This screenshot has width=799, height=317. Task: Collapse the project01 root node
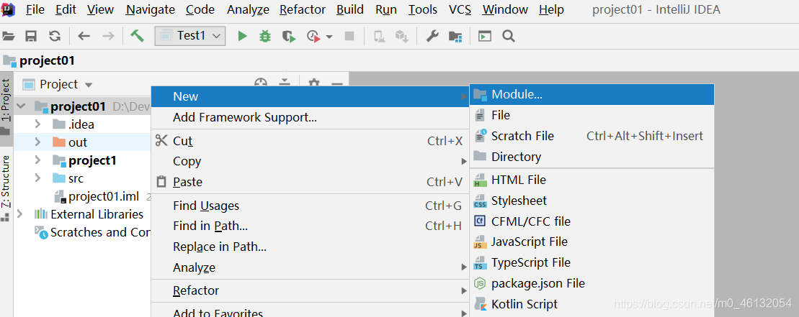[21, 106]
